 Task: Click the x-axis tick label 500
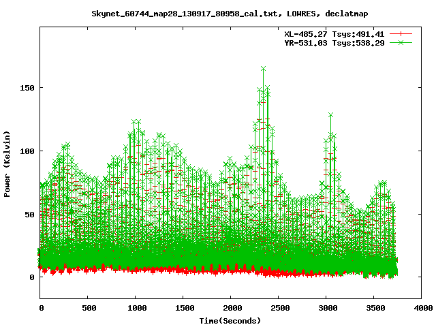pos(89,308)
